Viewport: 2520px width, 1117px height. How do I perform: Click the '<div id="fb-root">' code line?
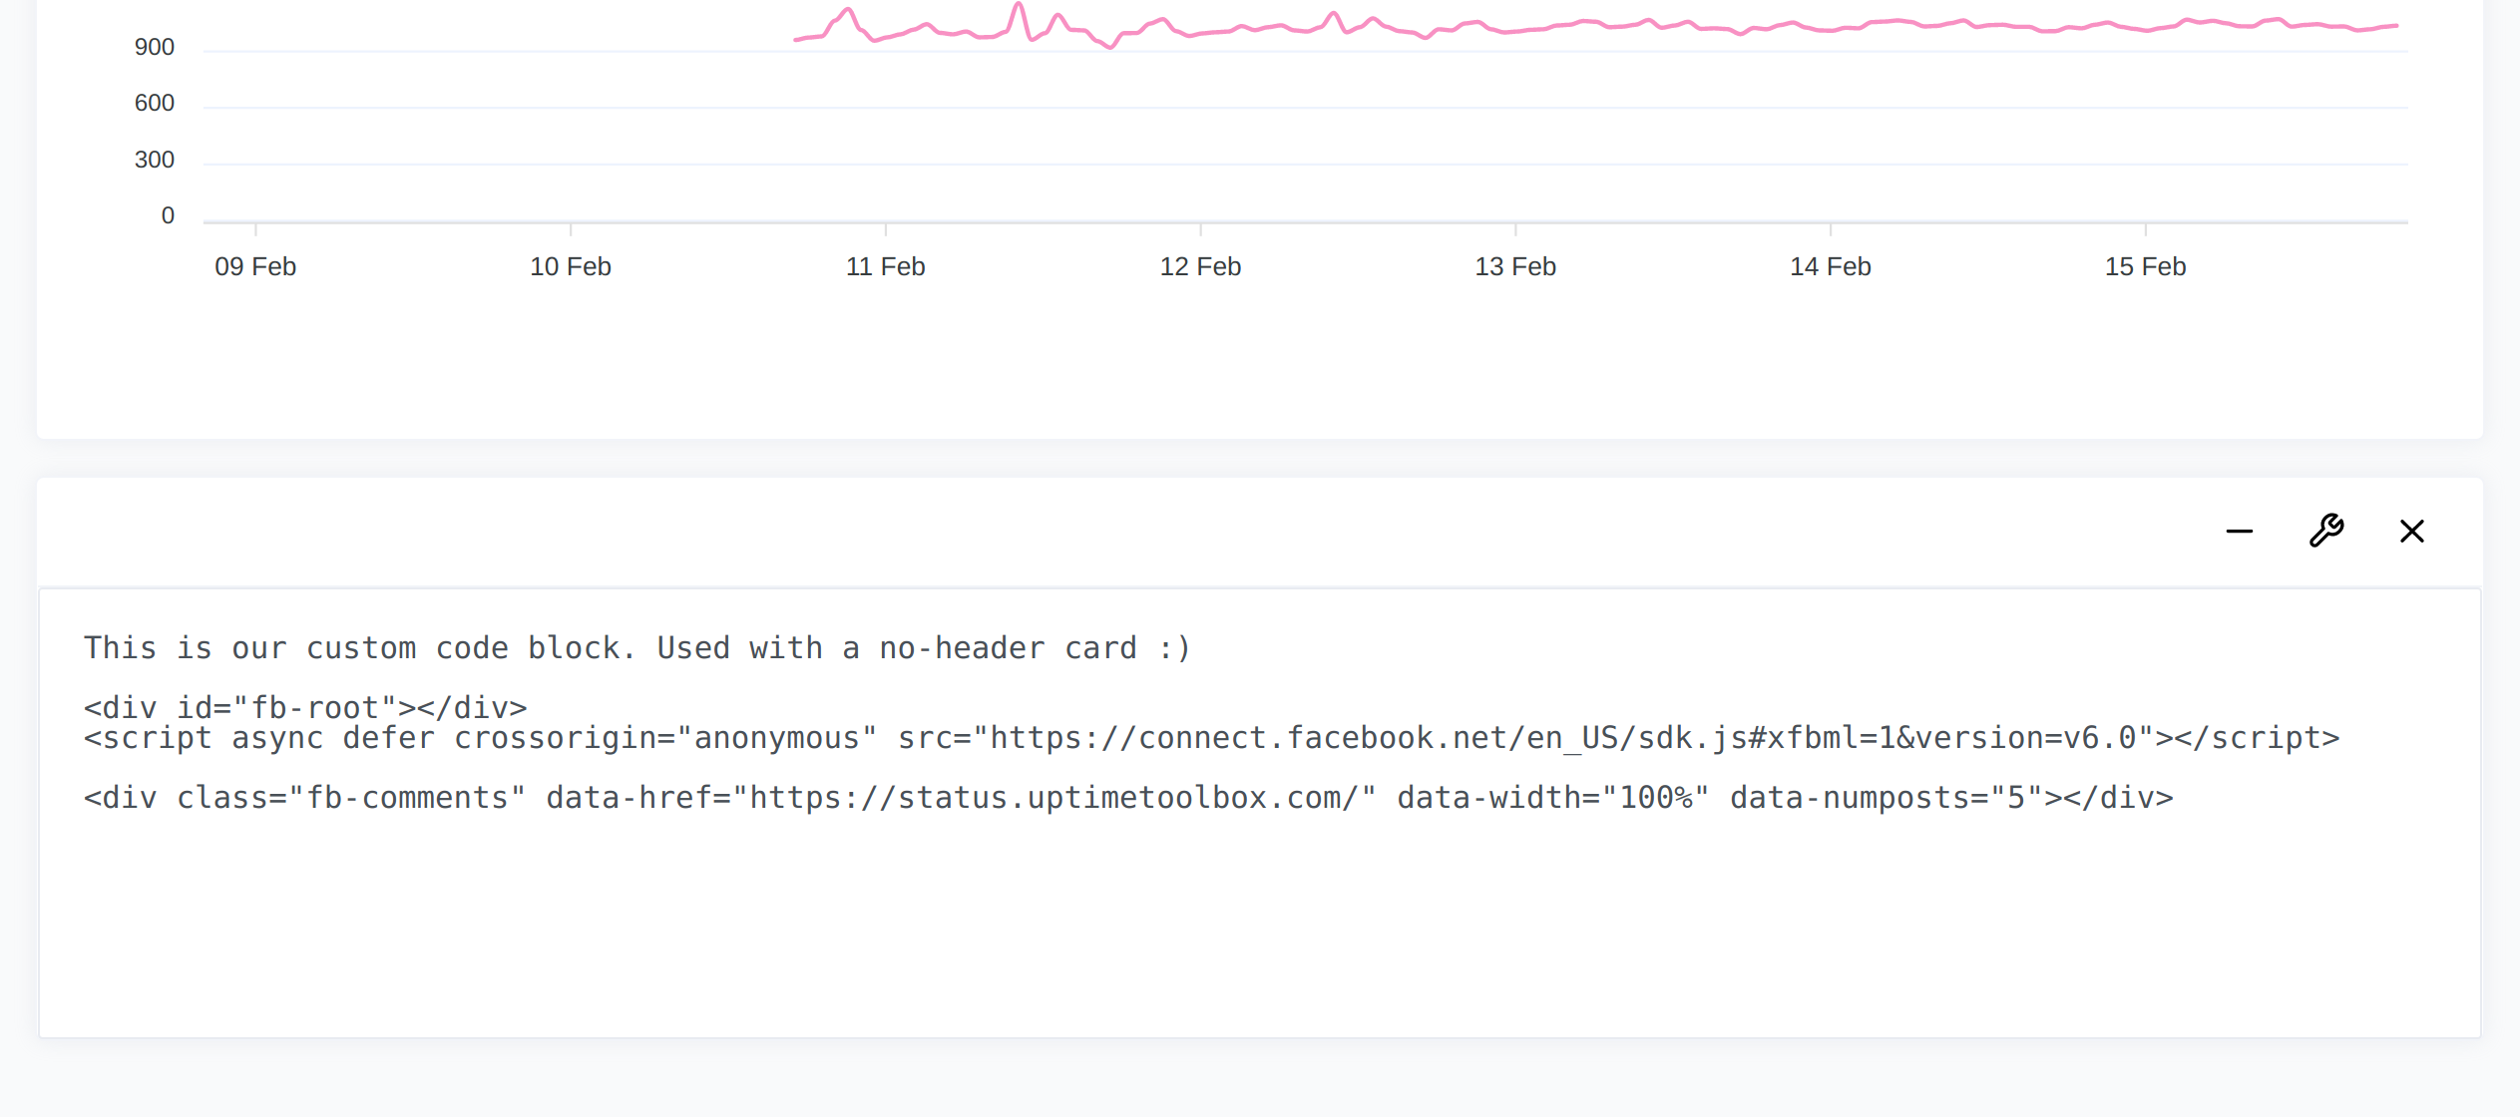305,708
